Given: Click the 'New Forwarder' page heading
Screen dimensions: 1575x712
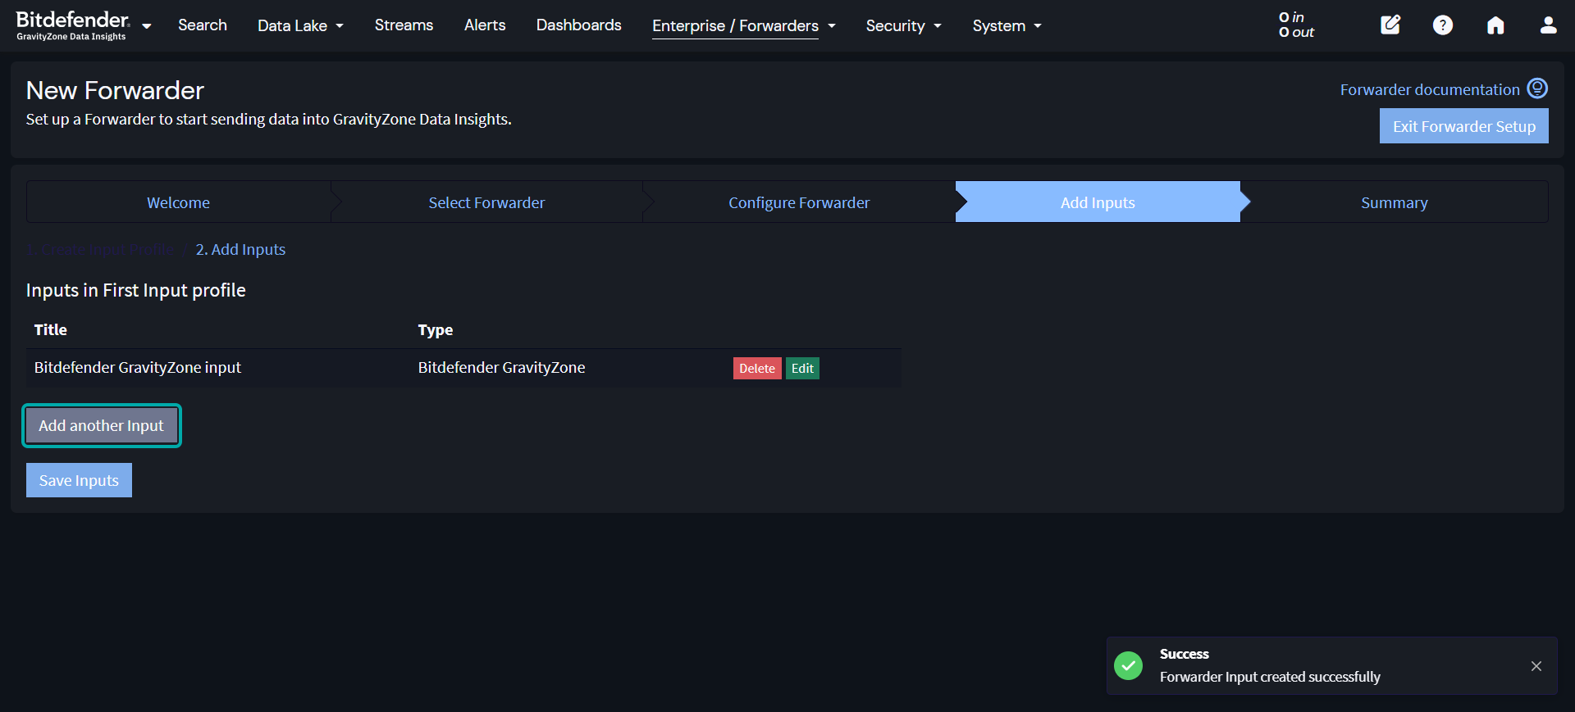Looking at the screenshot, I should coord(115,90).
